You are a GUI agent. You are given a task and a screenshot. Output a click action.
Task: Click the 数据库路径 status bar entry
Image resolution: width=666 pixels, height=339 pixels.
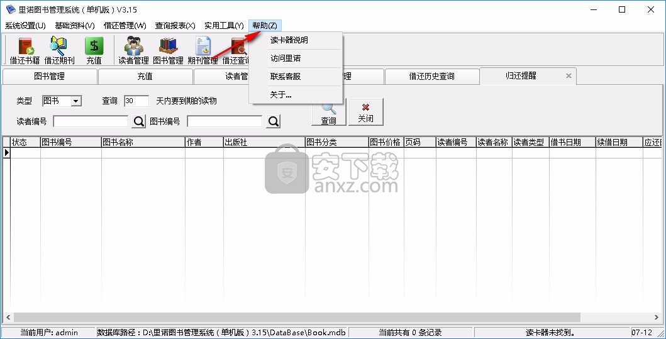point(222,333)
